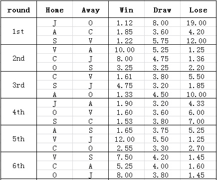Select the Draw cell showing 4.50

(x=162, y=94)
